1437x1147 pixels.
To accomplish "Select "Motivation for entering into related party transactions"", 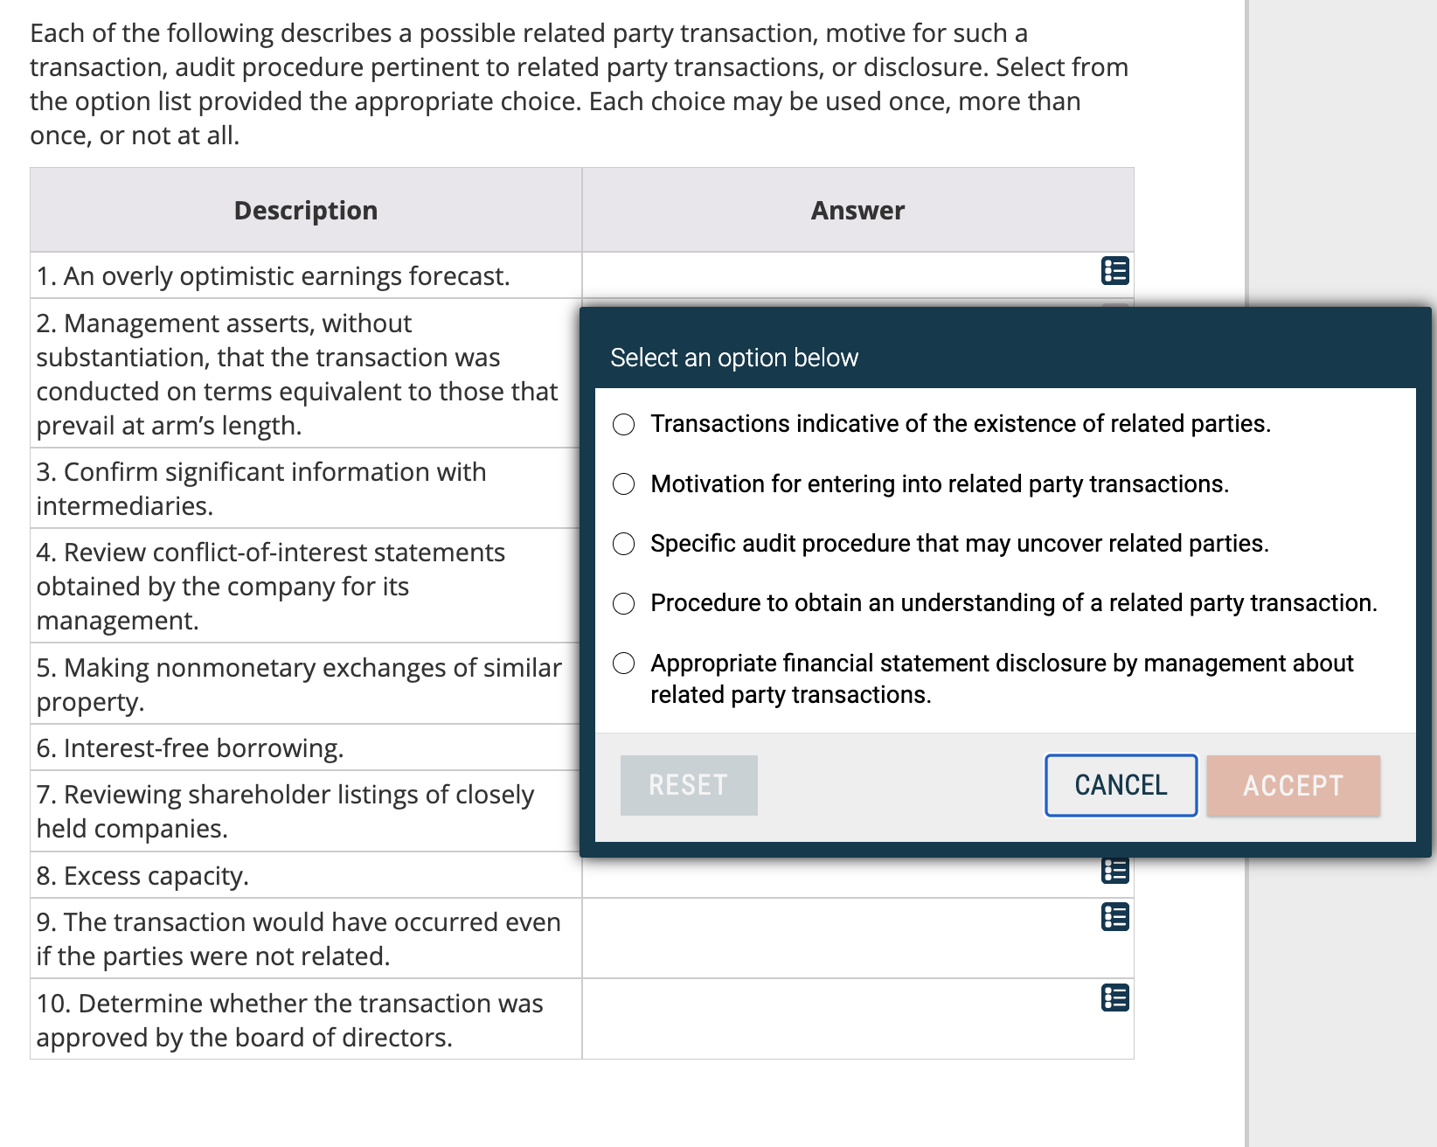I will click(x=624, y=484).
